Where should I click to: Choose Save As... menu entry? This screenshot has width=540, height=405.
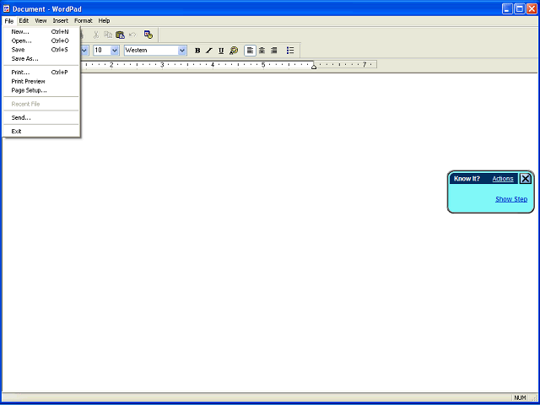point(41,58)
